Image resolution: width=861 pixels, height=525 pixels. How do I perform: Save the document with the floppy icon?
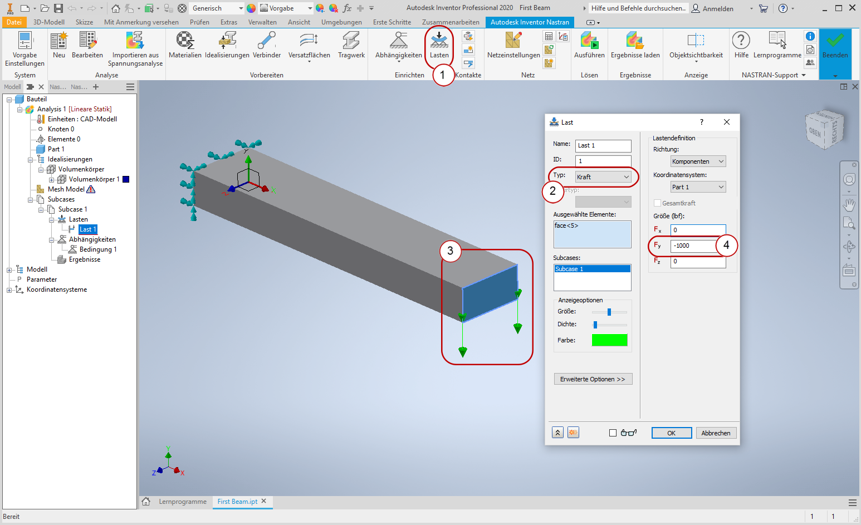point(58,8)
